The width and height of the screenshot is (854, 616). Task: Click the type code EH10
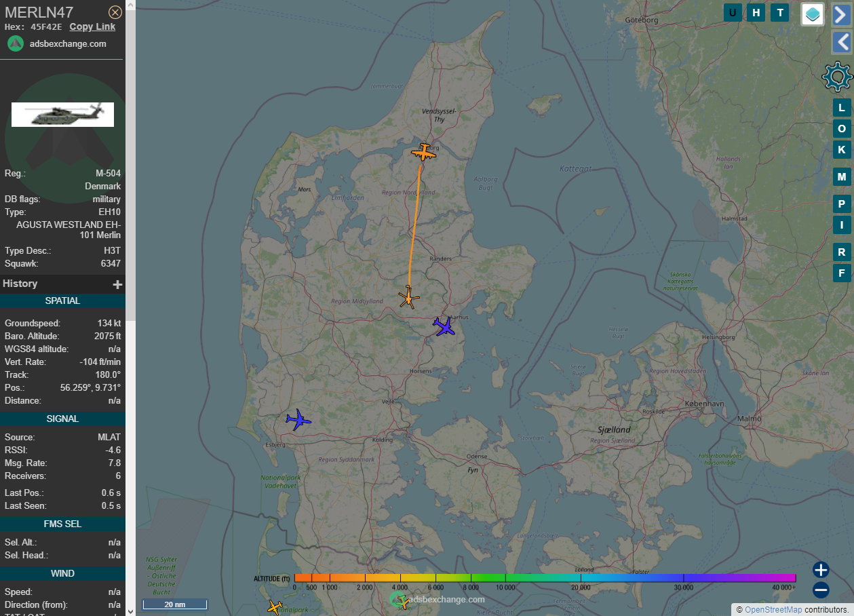[x=109, y=212]
